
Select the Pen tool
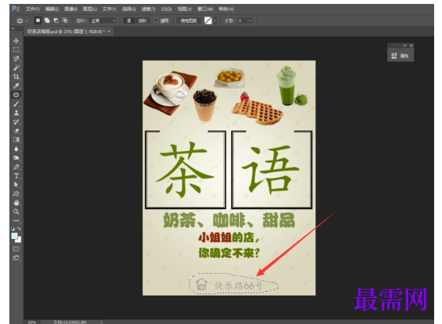pyautogui.click(x=16, y=167)
